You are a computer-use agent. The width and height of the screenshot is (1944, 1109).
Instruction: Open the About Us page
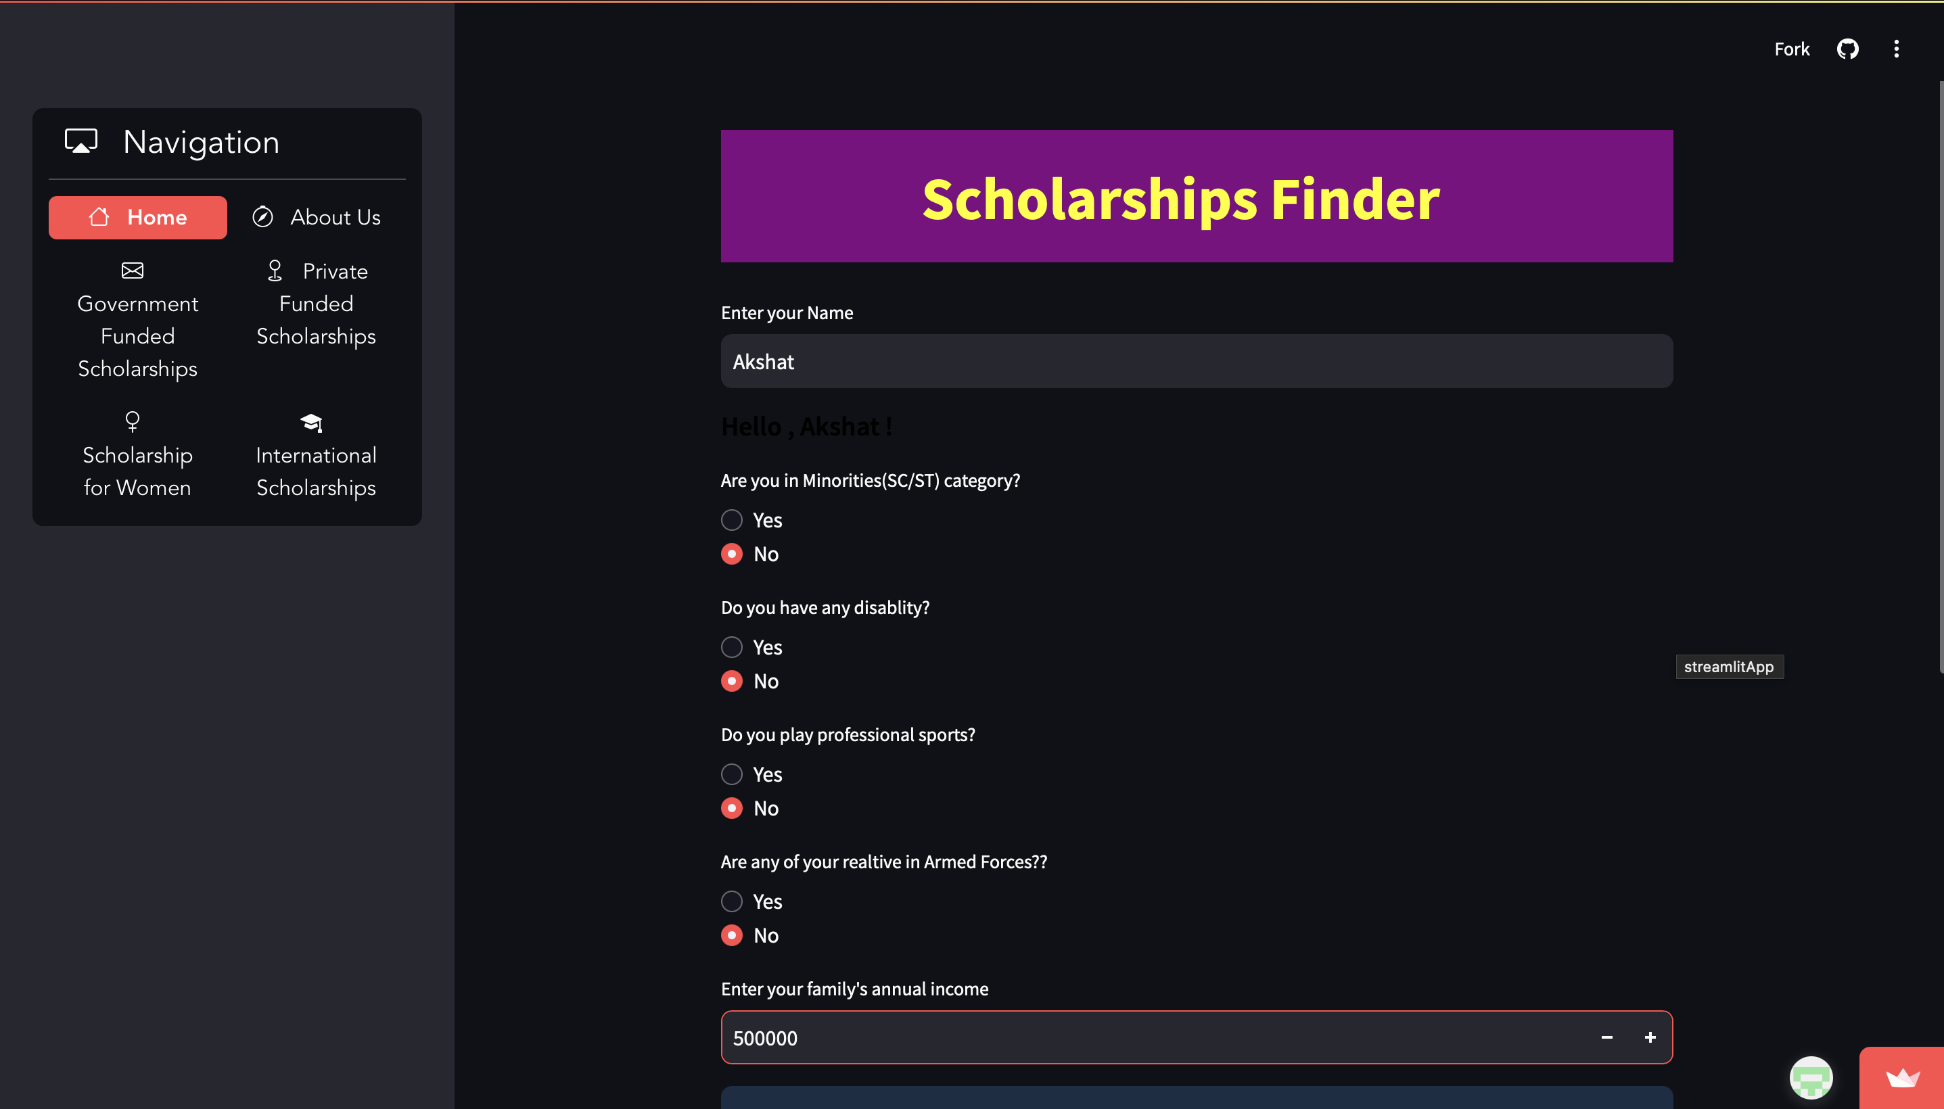pos(316,218)
